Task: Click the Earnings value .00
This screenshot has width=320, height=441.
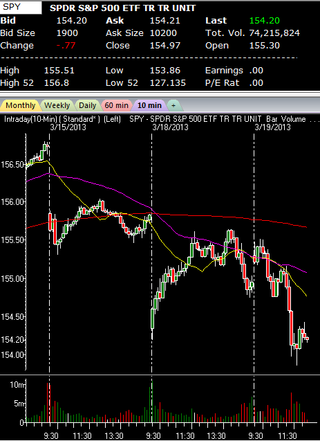Action: point(256,71)
